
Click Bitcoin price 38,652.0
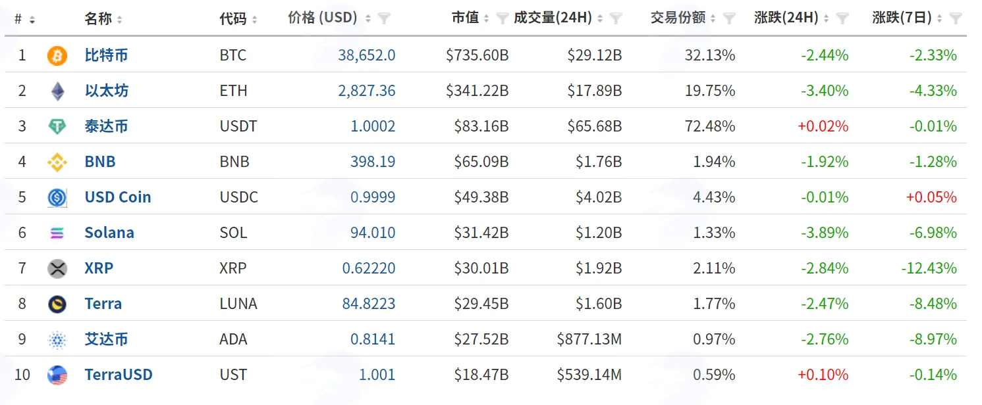(x=367, y=55)
